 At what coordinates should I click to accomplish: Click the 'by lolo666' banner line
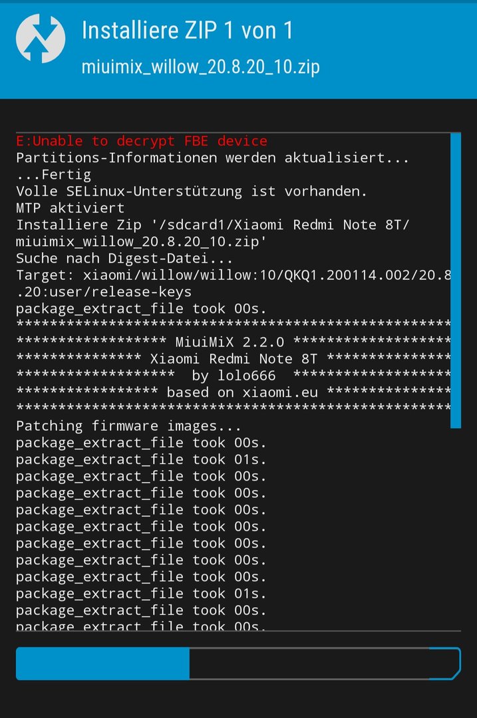point(234,376)
